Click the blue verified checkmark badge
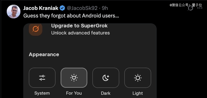The image size is (207, 98). tap(62, 8)
